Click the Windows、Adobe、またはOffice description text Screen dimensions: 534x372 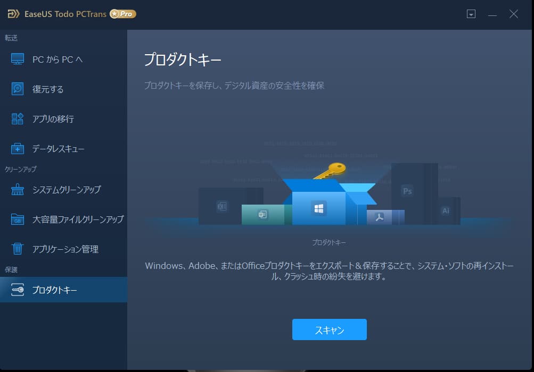click(x=330, y=271)
